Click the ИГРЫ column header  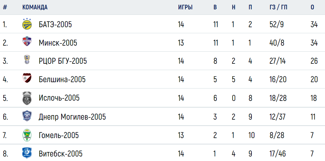click(185, 7)
